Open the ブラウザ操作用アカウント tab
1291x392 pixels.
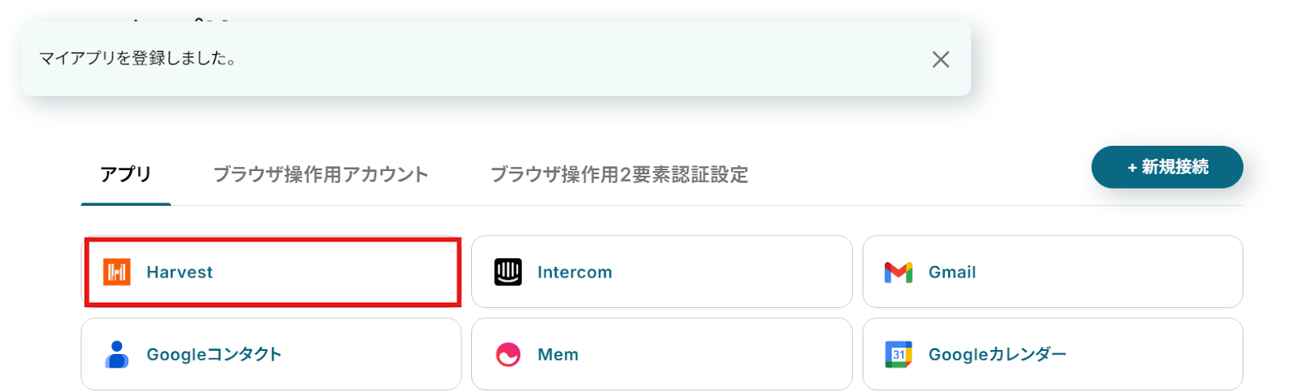click(320, 175)
